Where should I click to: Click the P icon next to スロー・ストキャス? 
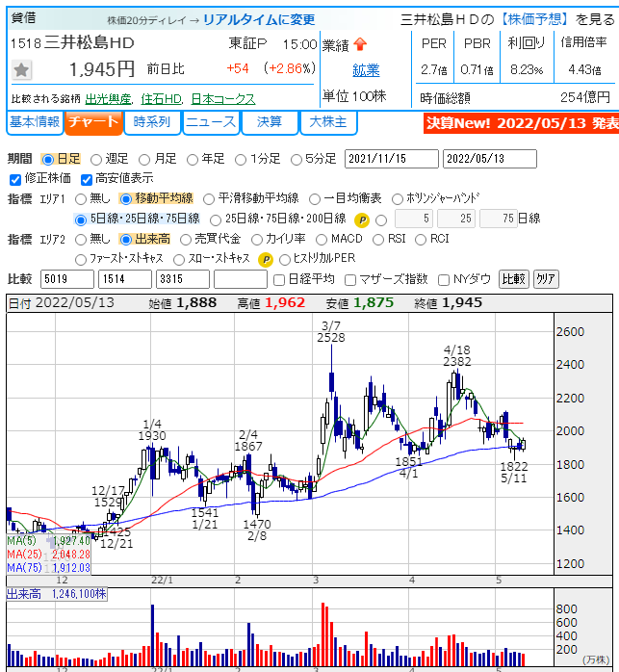[266, 259]
